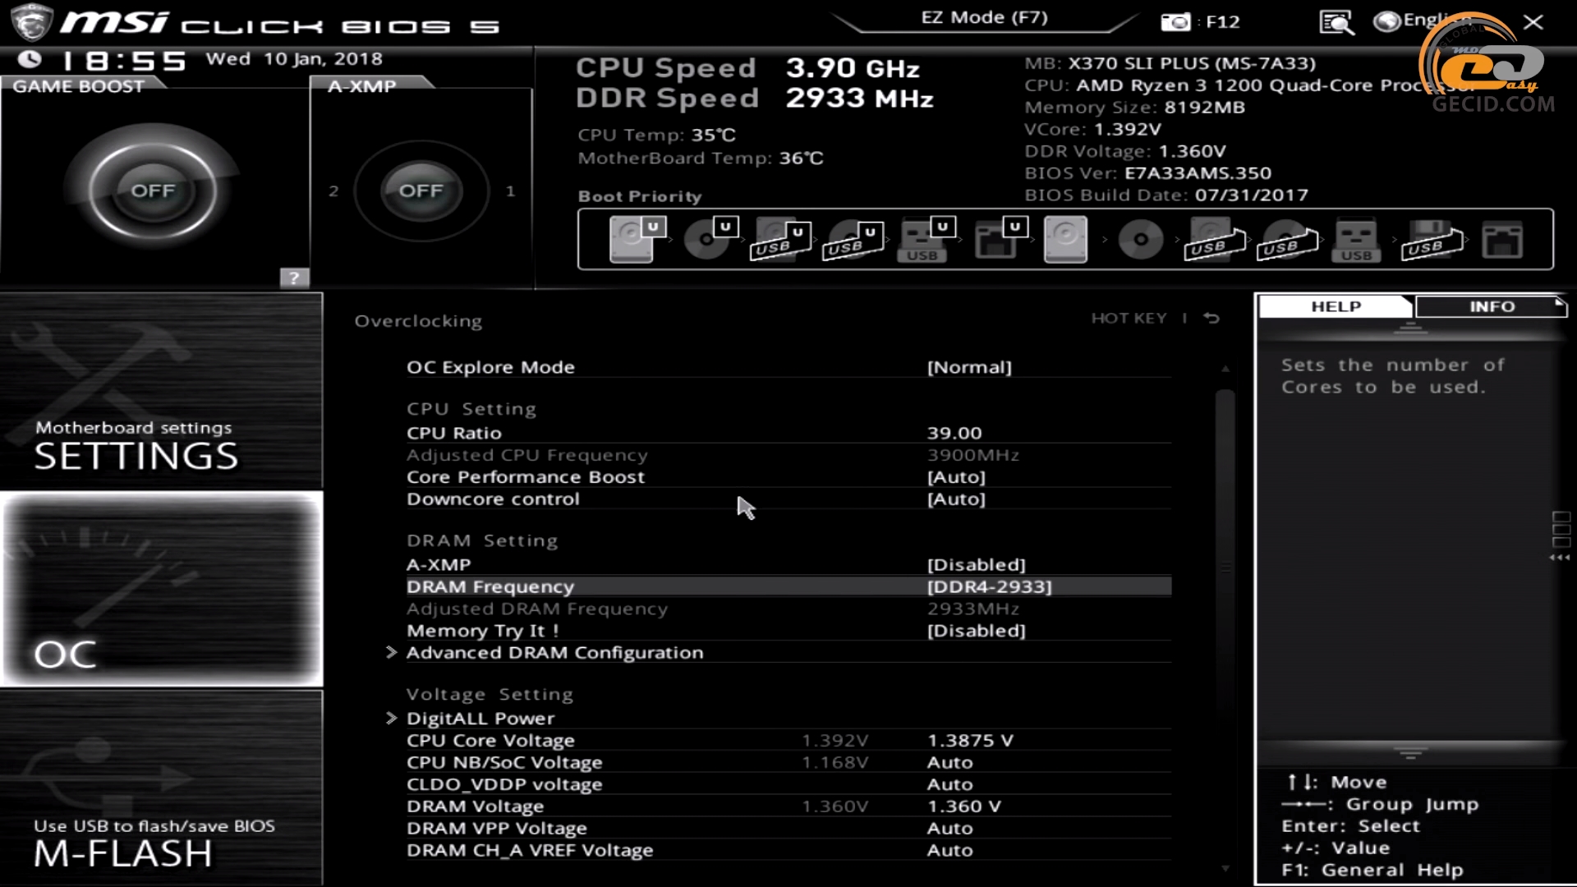Image resolution: width=1577 pixels, height=887 pixels.
Task: Click the A-XMP toggle icon
Action: tap(422, 190)
